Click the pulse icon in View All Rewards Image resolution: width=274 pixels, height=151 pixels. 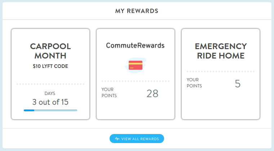pyautogui.click(x=117, y=139)
